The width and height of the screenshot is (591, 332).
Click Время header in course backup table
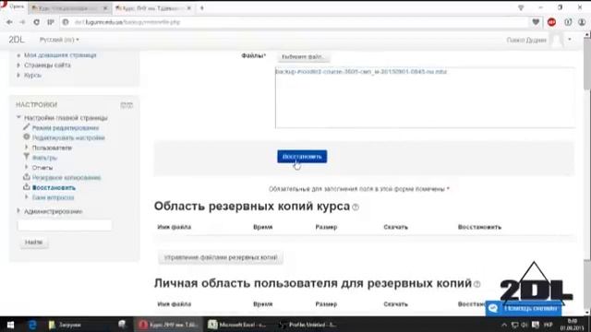(x=262, y=227)
